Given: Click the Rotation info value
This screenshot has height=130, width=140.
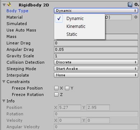Looking at the screenshot, I should 96,114.
